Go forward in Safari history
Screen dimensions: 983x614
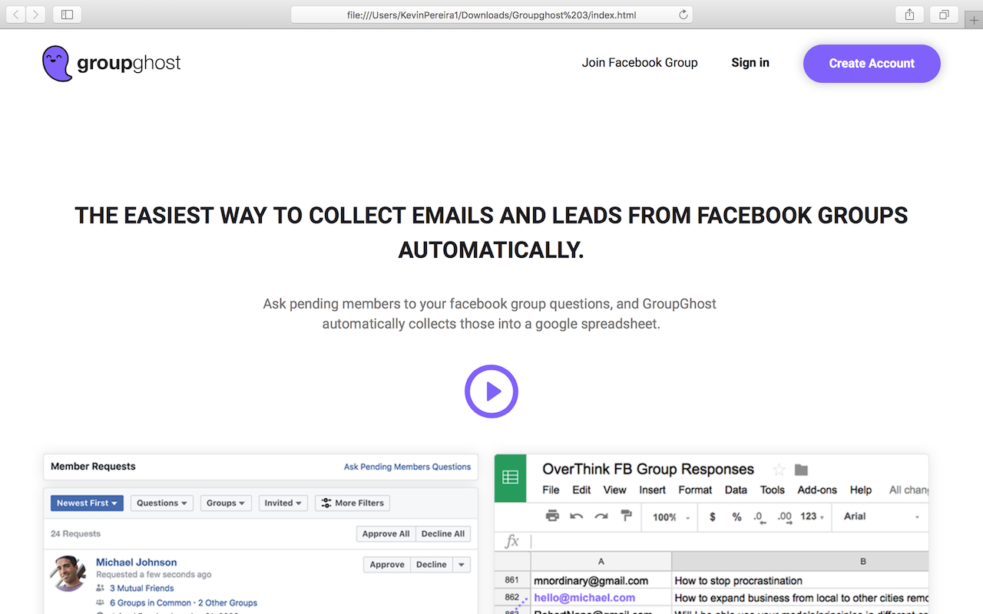click(x=36, y=15)
